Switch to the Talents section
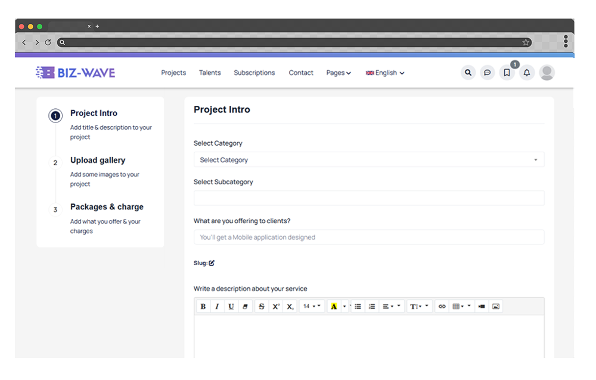 [x=210, y=73]
